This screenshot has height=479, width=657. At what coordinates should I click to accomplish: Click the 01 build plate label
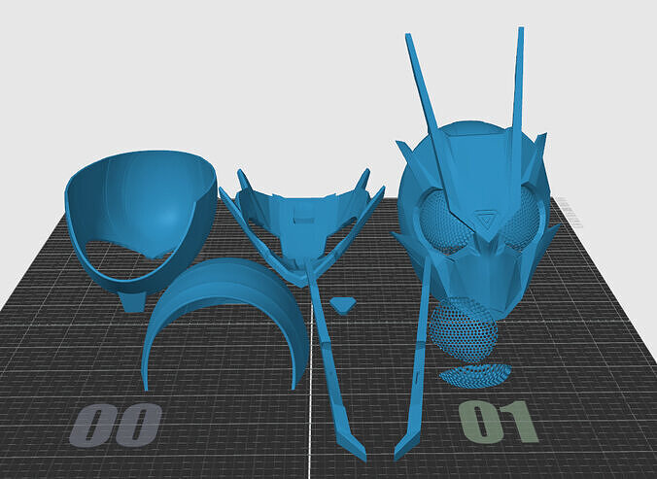(499, 422)
